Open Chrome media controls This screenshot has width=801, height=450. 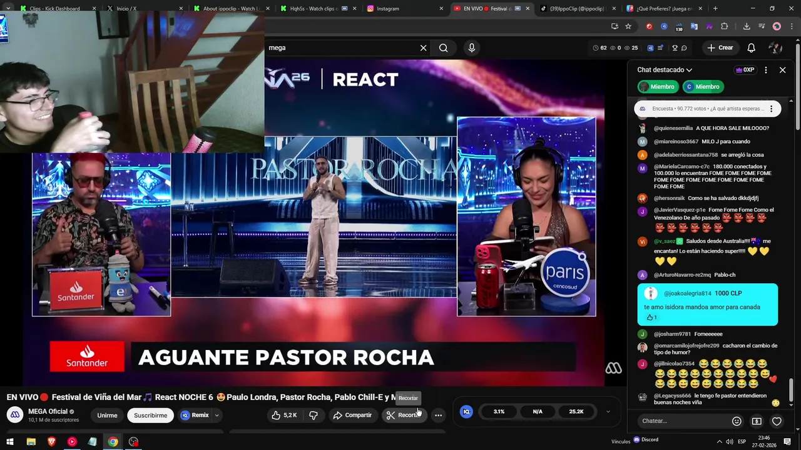(x=762, y=26)
